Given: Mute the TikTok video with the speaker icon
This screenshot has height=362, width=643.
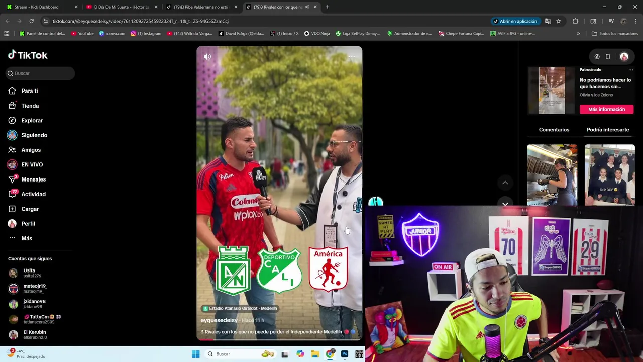Looking at the screenshot, I should click(x=207, y=57).
